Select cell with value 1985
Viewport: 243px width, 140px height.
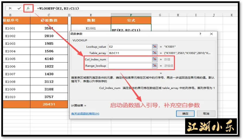(49, 43)
